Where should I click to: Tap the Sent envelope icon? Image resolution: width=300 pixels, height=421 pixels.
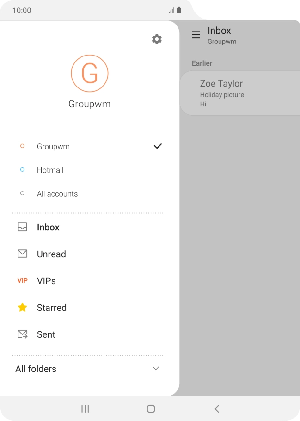pyautogui.click(x=22, y=334)
